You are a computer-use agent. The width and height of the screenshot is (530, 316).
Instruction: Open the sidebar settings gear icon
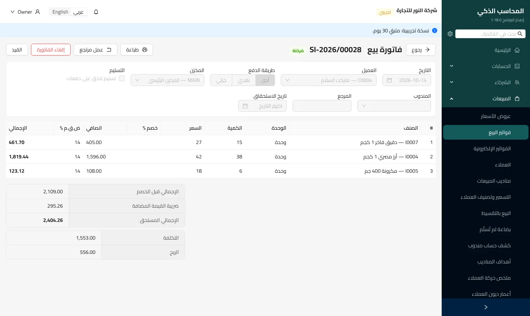pyautogui.click(x=450, y=34)
